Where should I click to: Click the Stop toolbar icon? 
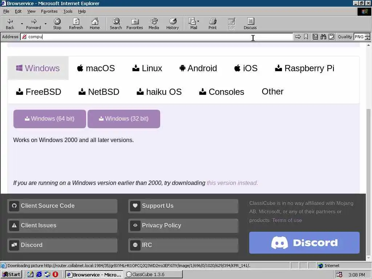coord(57,24)
